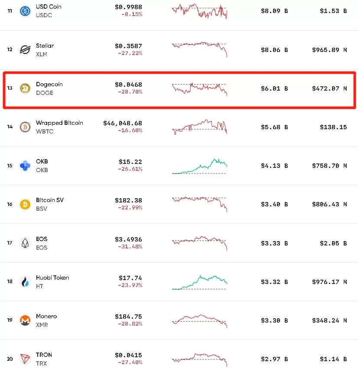The height and width of the screenshot is (369, 358).
Task: View the OKB green price sparkline chart
Action: [x=199, y=166]
